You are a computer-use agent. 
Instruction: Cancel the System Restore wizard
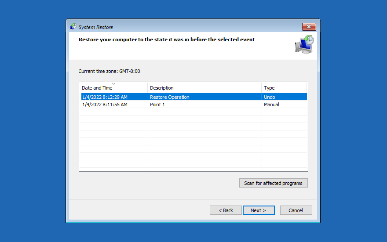pos(296,210)
